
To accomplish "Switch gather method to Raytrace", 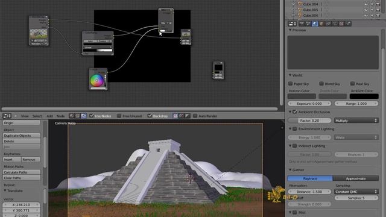I will 310,178.
